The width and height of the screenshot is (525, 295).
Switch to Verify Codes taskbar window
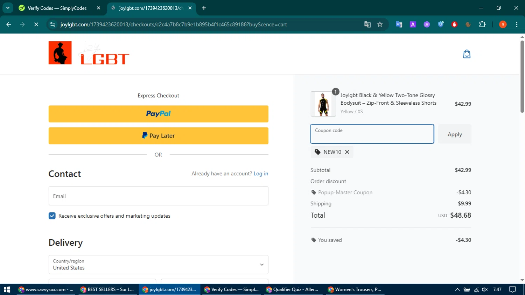coord(231,289)
